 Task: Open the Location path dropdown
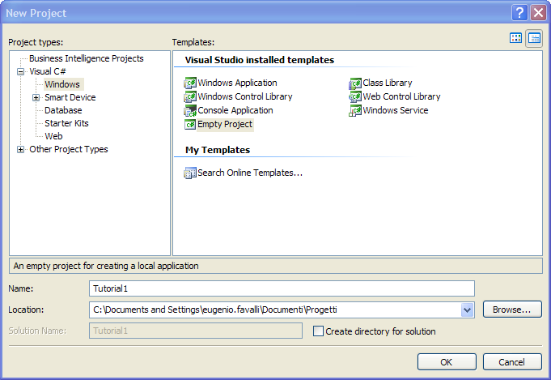(467, 310)
